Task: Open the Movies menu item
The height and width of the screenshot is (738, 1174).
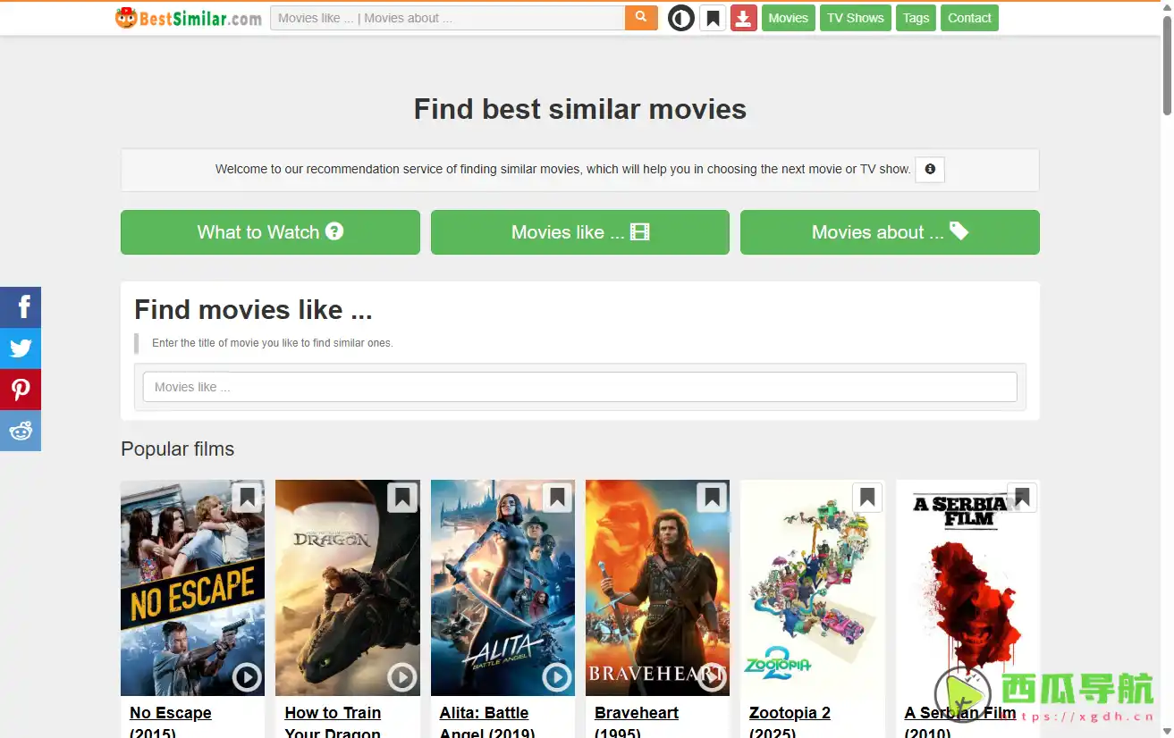Action: (x=788, y=18)
